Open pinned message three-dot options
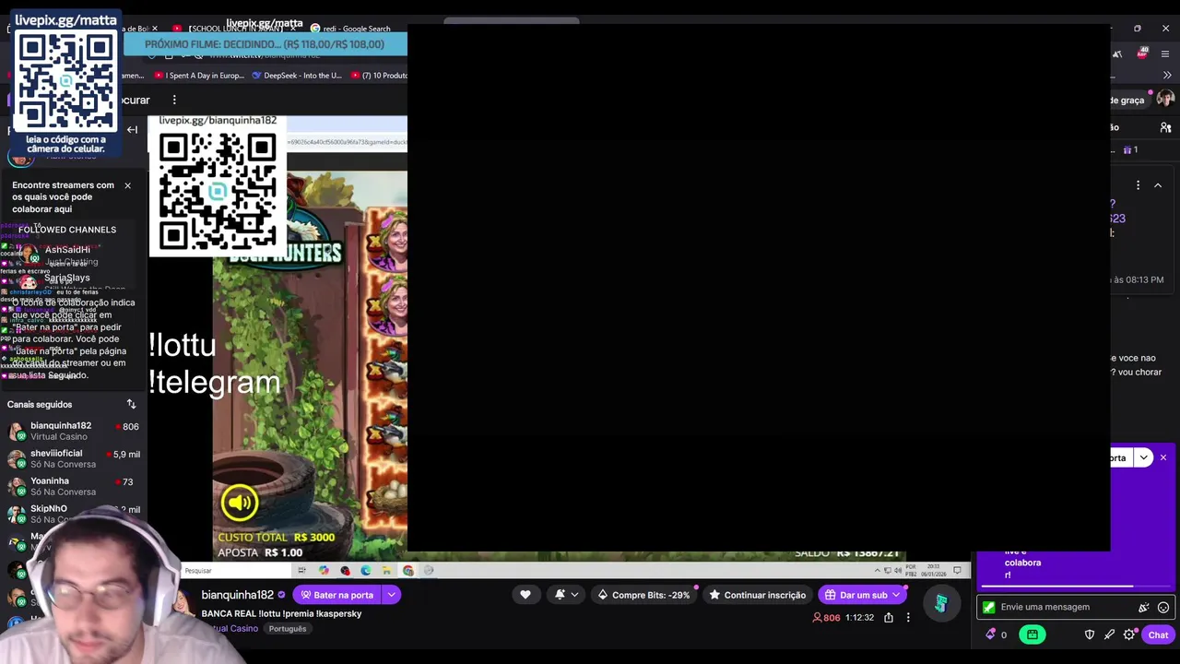The height and width of the screenshot is (664, 1180). (1139, 185)
